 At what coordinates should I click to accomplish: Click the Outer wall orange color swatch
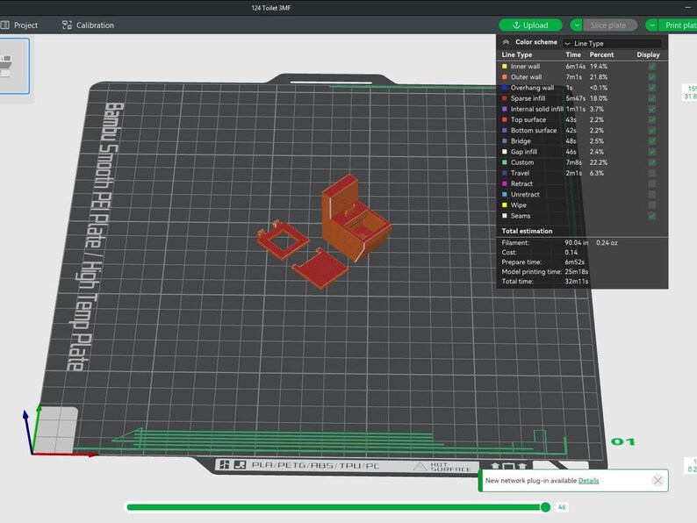click(505, 77)
